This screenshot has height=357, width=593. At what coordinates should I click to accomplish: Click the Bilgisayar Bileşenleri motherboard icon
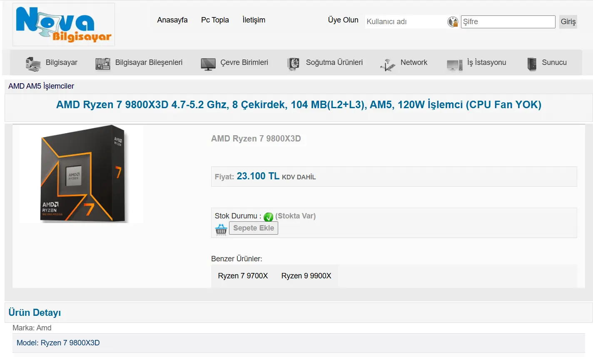pyautogui.click(x=103, y=64)
